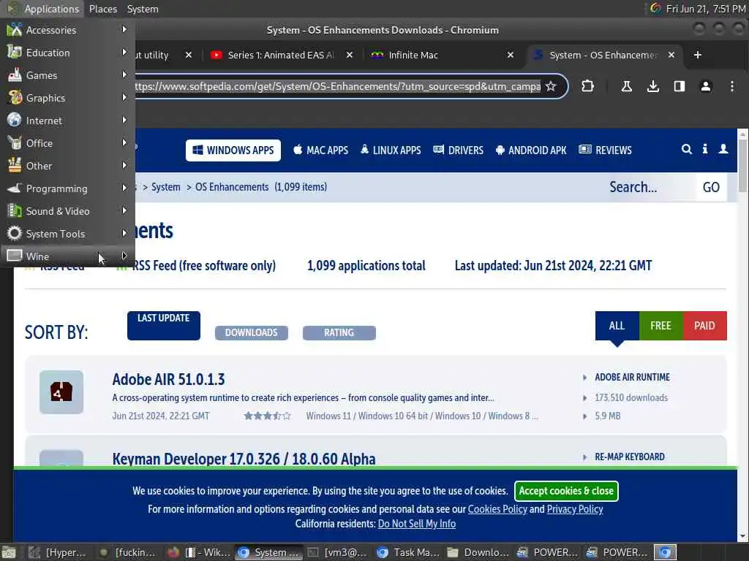This screenshot has height=561, width=749.
Task: Filter listing by ALL
Action: [617, 326]
